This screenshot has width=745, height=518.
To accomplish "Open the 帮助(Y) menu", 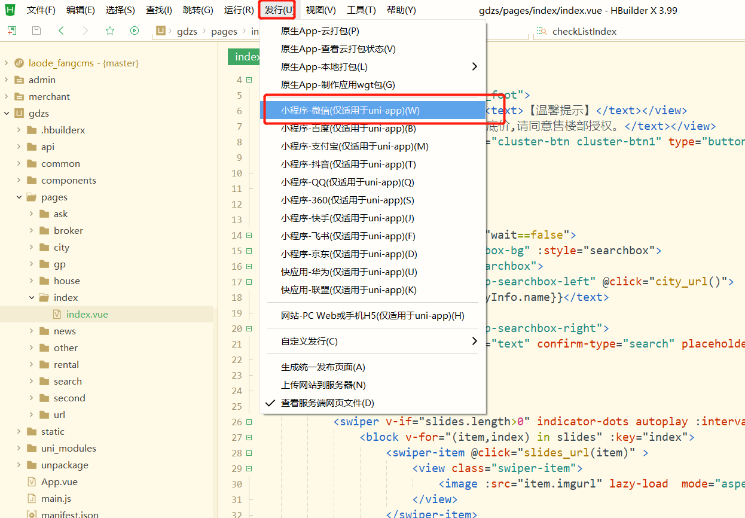I will pyautogui.click(x=401, y=10).
